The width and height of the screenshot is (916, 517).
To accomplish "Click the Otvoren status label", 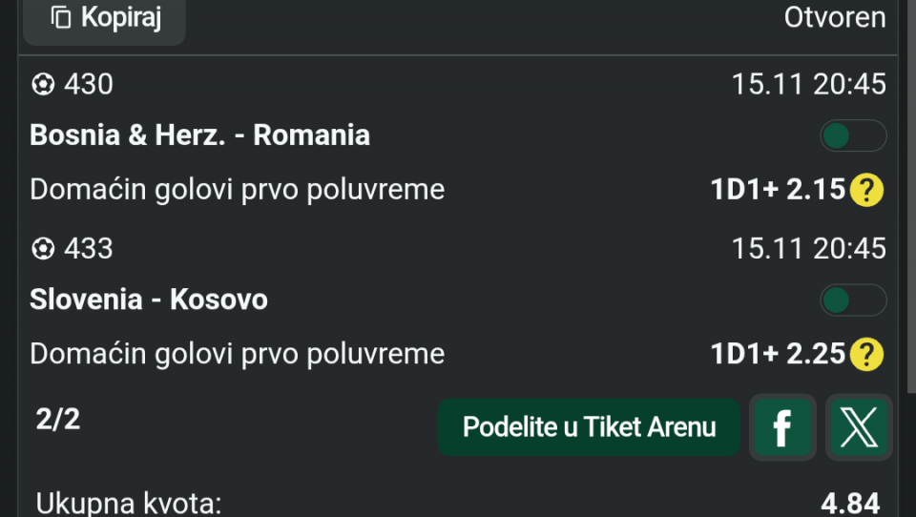I will pyautogui.click(x=835, y=17).
